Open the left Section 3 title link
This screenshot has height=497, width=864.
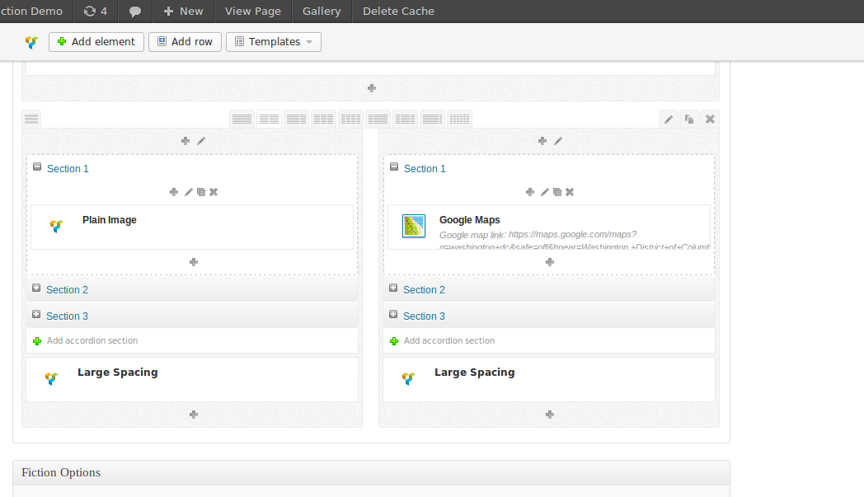pos(68,316)
